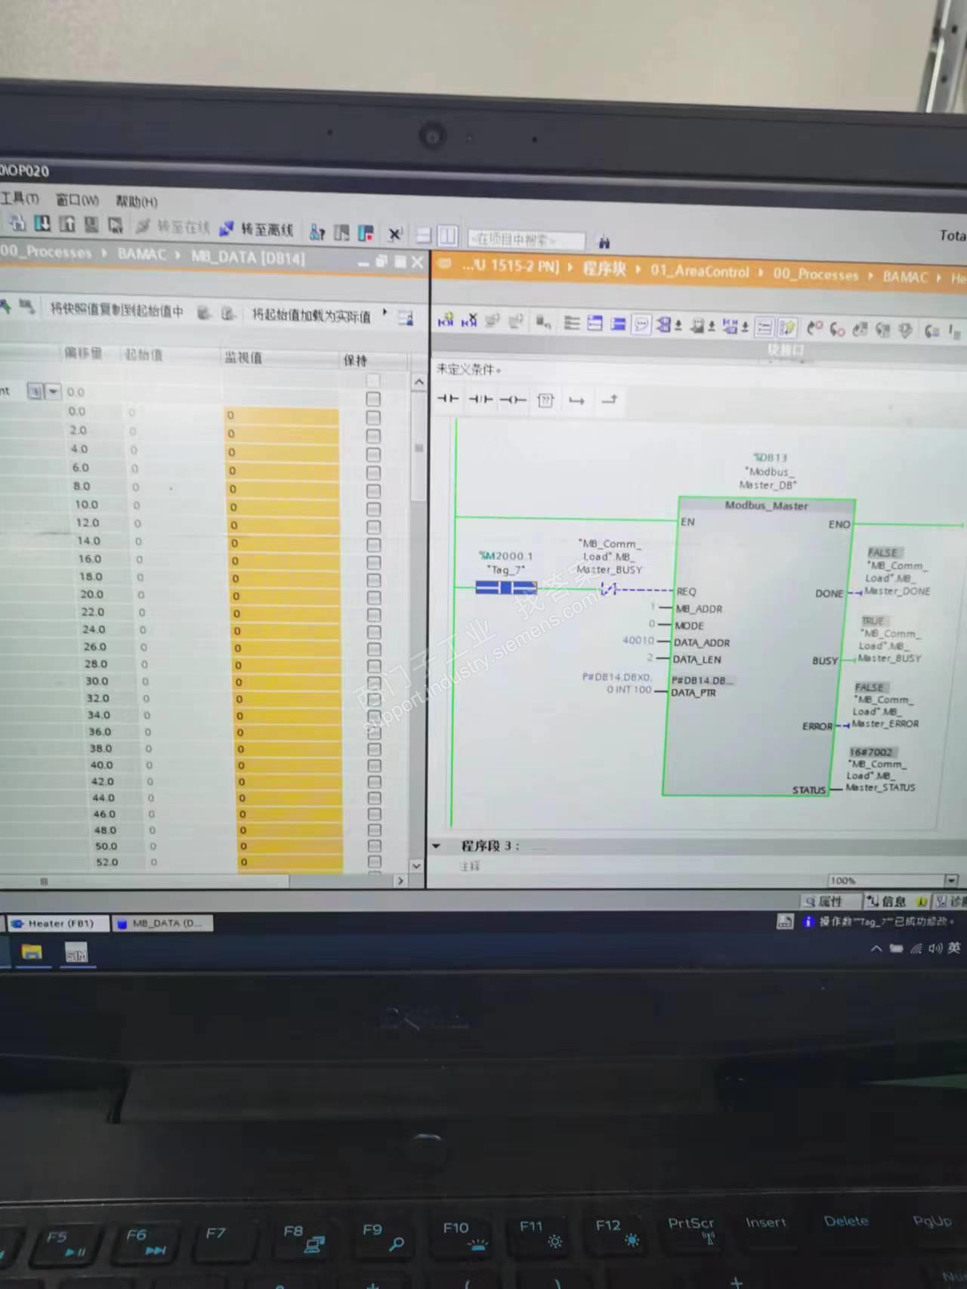Check retain box for offset 30.0 row
Viewport: 967px width, 1289px height.
coord(373,683)
